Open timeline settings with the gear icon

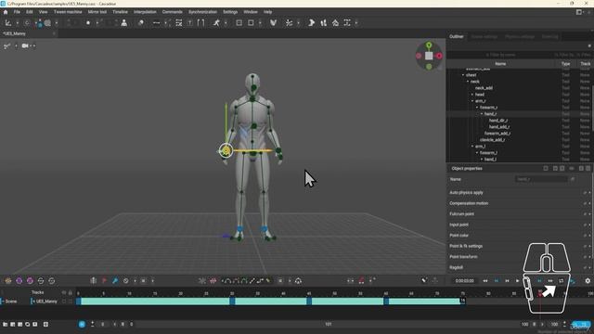(x=588, y=281)
